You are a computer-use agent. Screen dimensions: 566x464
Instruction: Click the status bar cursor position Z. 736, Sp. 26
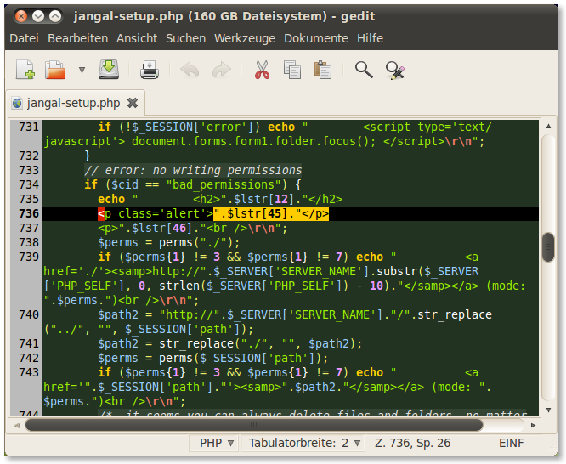(412, 443)
